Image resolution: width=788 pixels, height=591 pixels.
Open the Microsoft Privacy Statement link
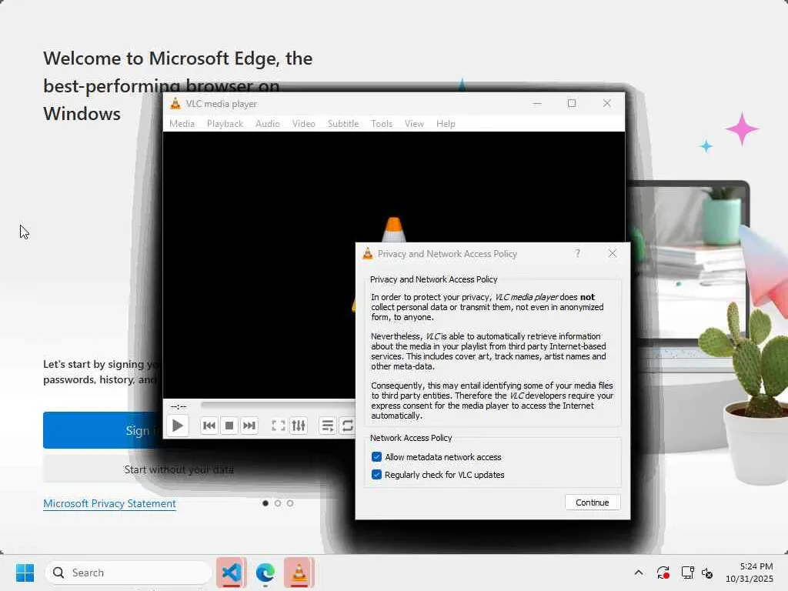point(109,503)
